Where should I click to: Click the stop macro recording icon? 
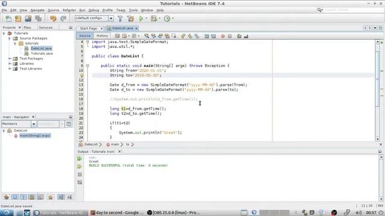tap(230, 36)
